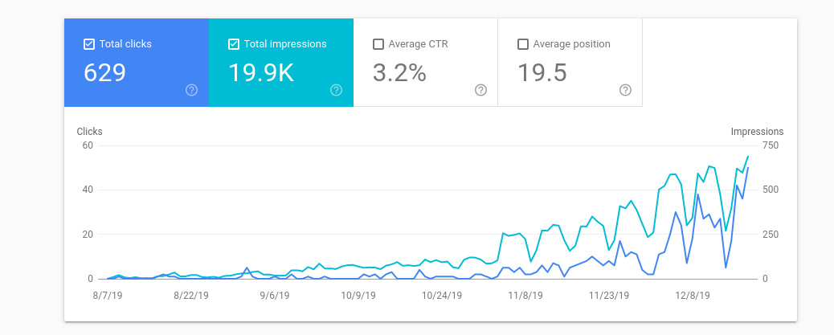Select the 629 total clicks value
834x335 pixels.
click(105, 73)
